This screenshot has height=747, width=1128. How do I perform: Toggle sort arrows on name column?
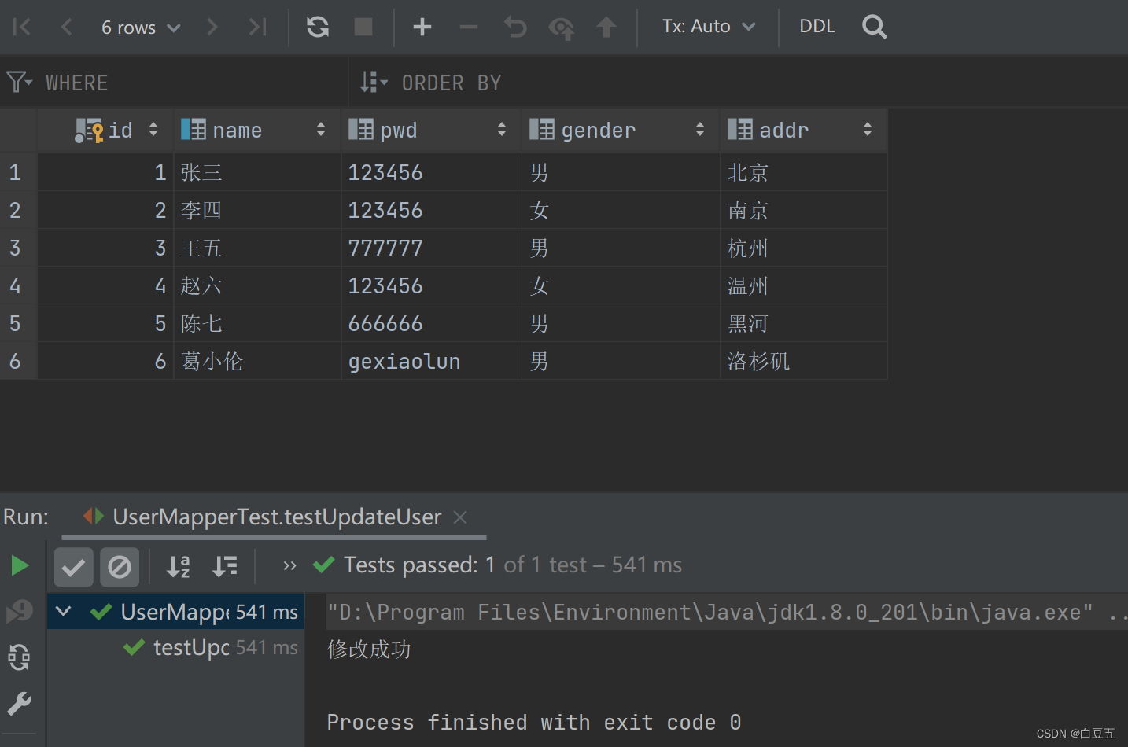tap(321, 130)
